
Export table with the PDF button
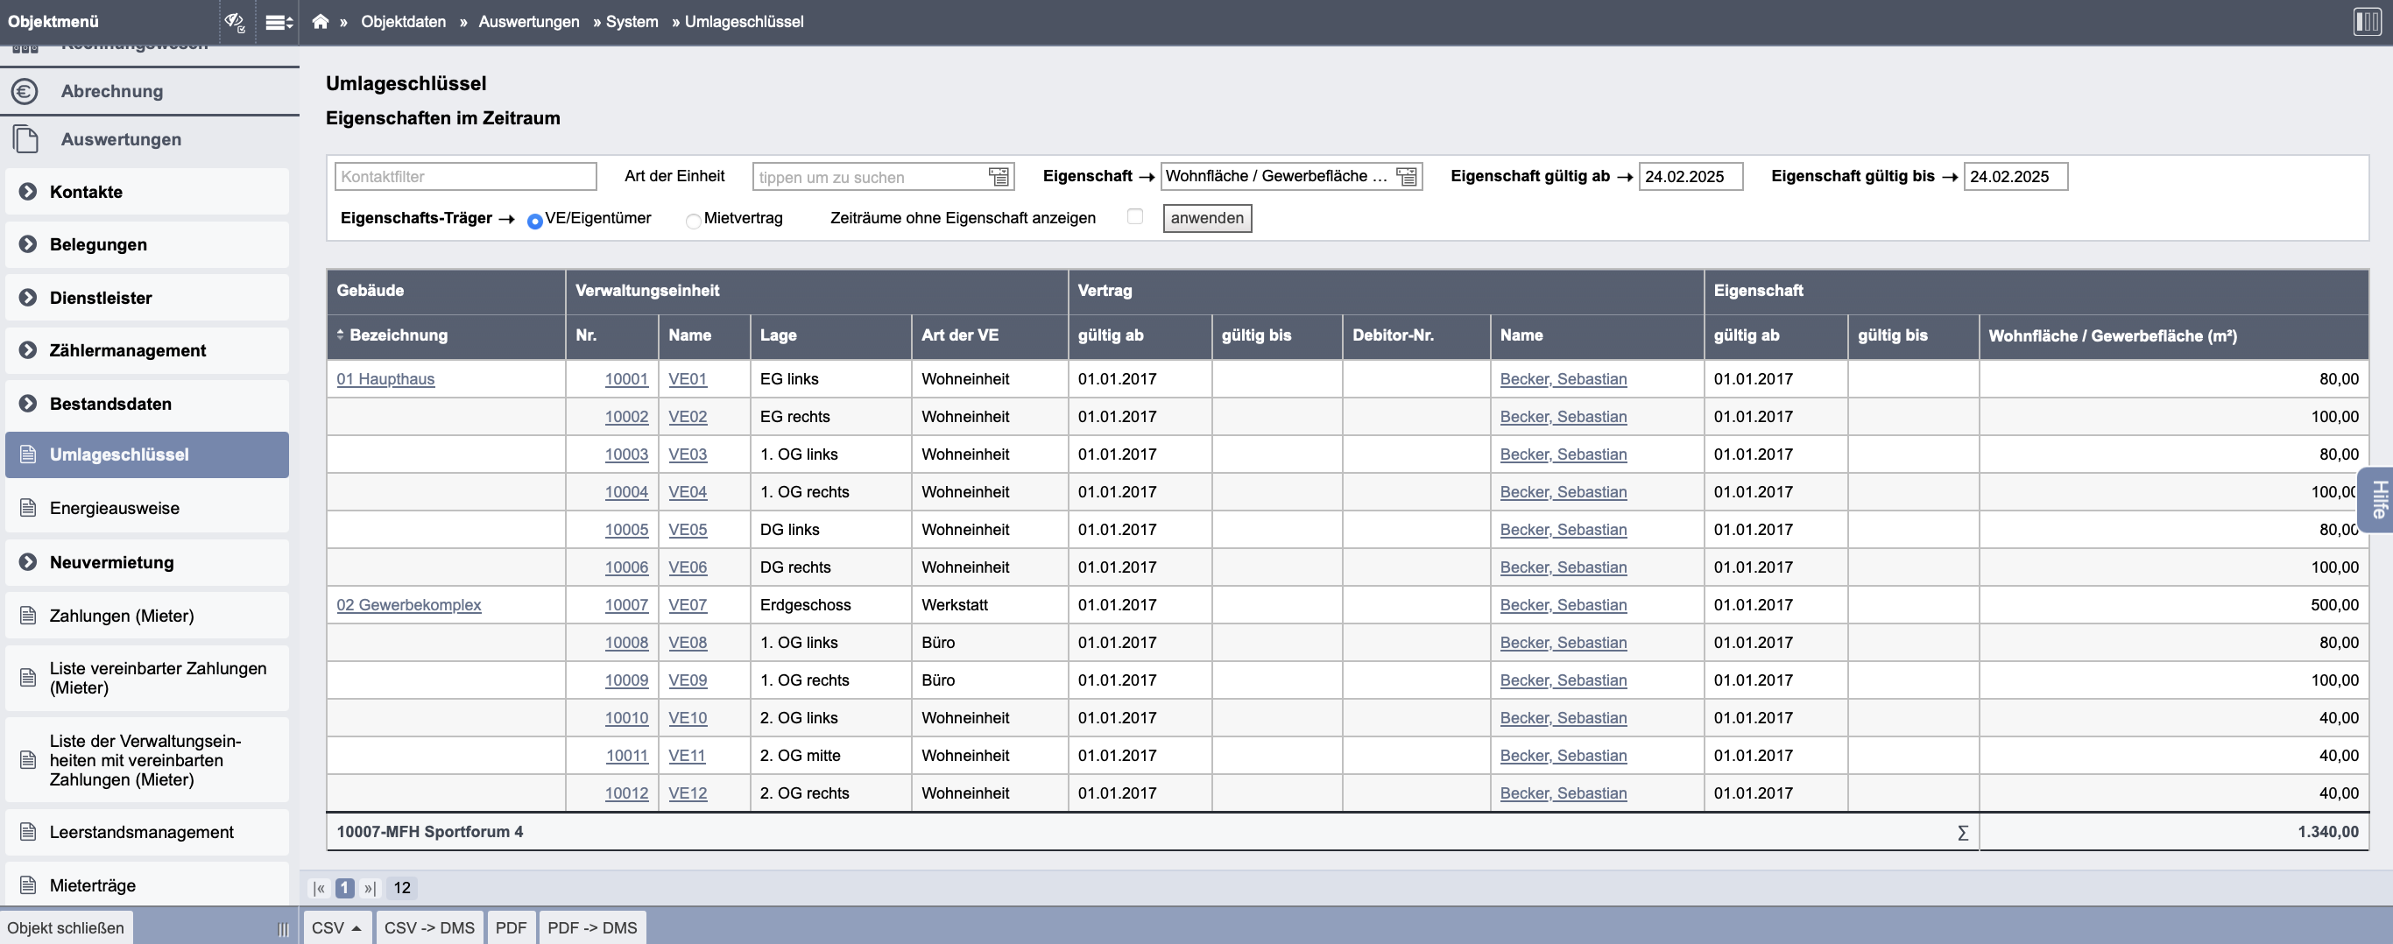click(511, 927)
